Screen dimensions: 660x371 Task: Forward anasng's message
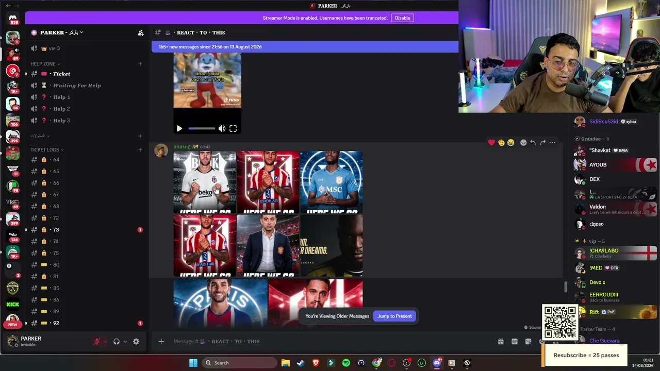[x=542, y=143]
